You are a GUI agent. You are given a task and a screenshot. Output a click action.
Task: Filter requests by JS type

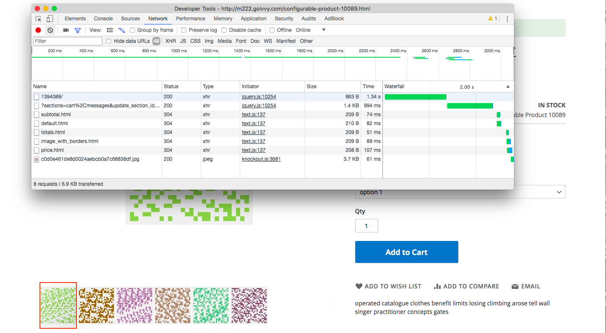183,41
